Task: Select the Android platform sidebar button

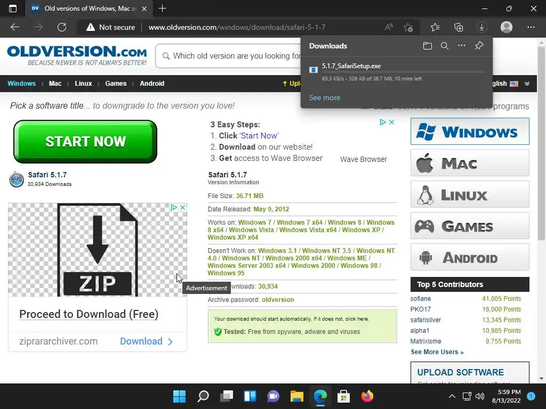Action: coord(470,257)
